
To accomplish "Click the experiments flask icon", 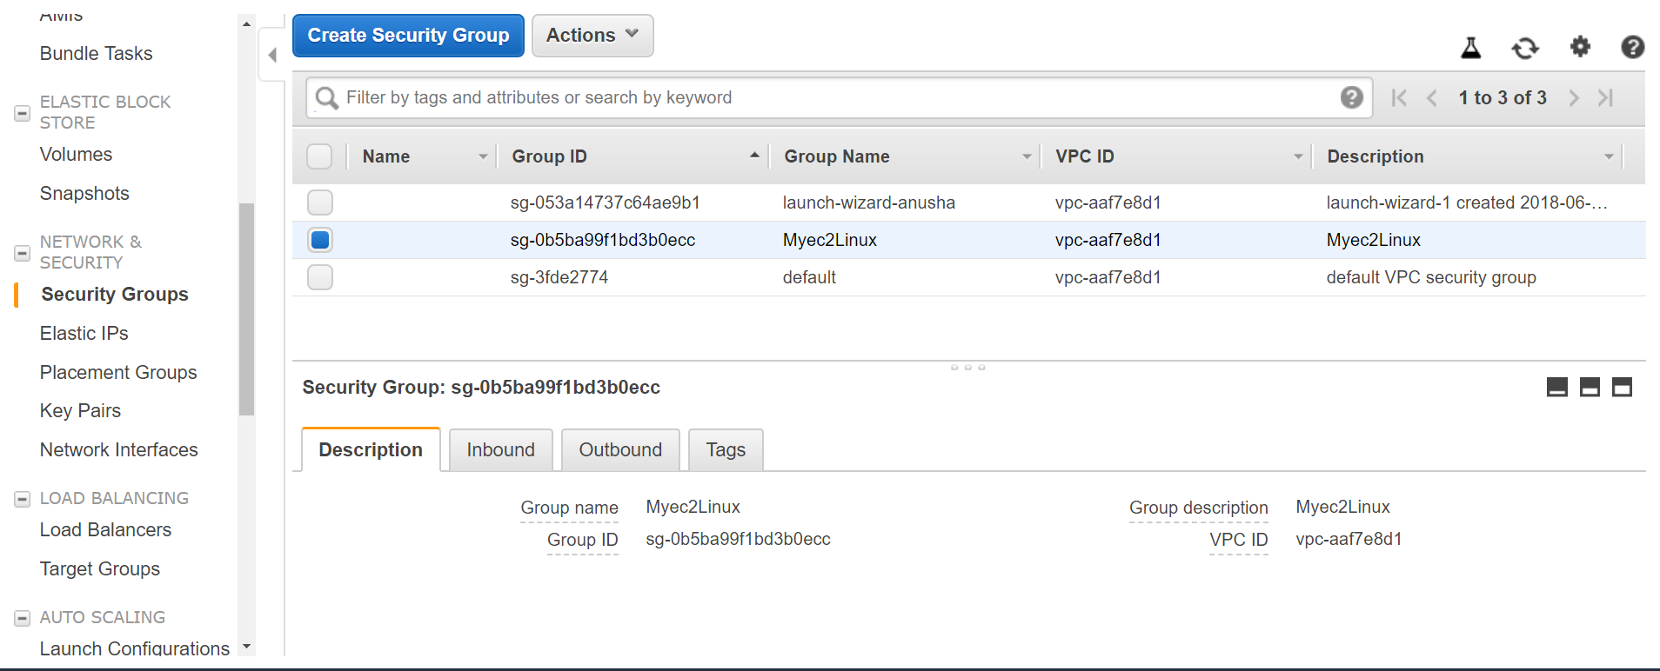I will tap(1470, 48).
